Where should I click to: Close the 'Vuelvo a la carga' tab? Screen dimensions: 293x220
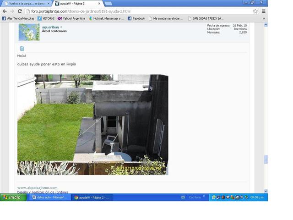pos(49,4)
